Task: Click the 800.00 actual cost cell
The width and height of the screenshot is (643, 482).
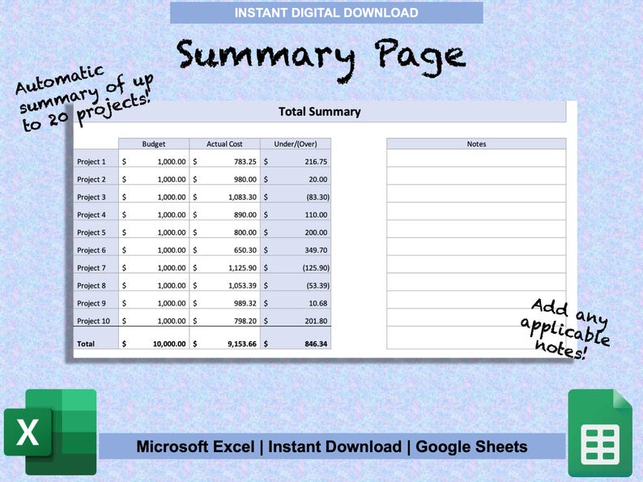Action: 224,229
